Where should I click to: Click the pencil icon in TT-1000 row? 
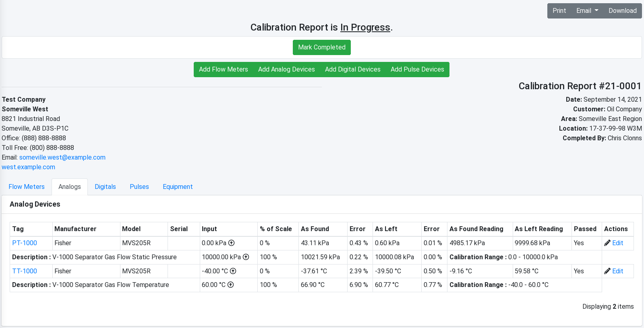(607, 271)
